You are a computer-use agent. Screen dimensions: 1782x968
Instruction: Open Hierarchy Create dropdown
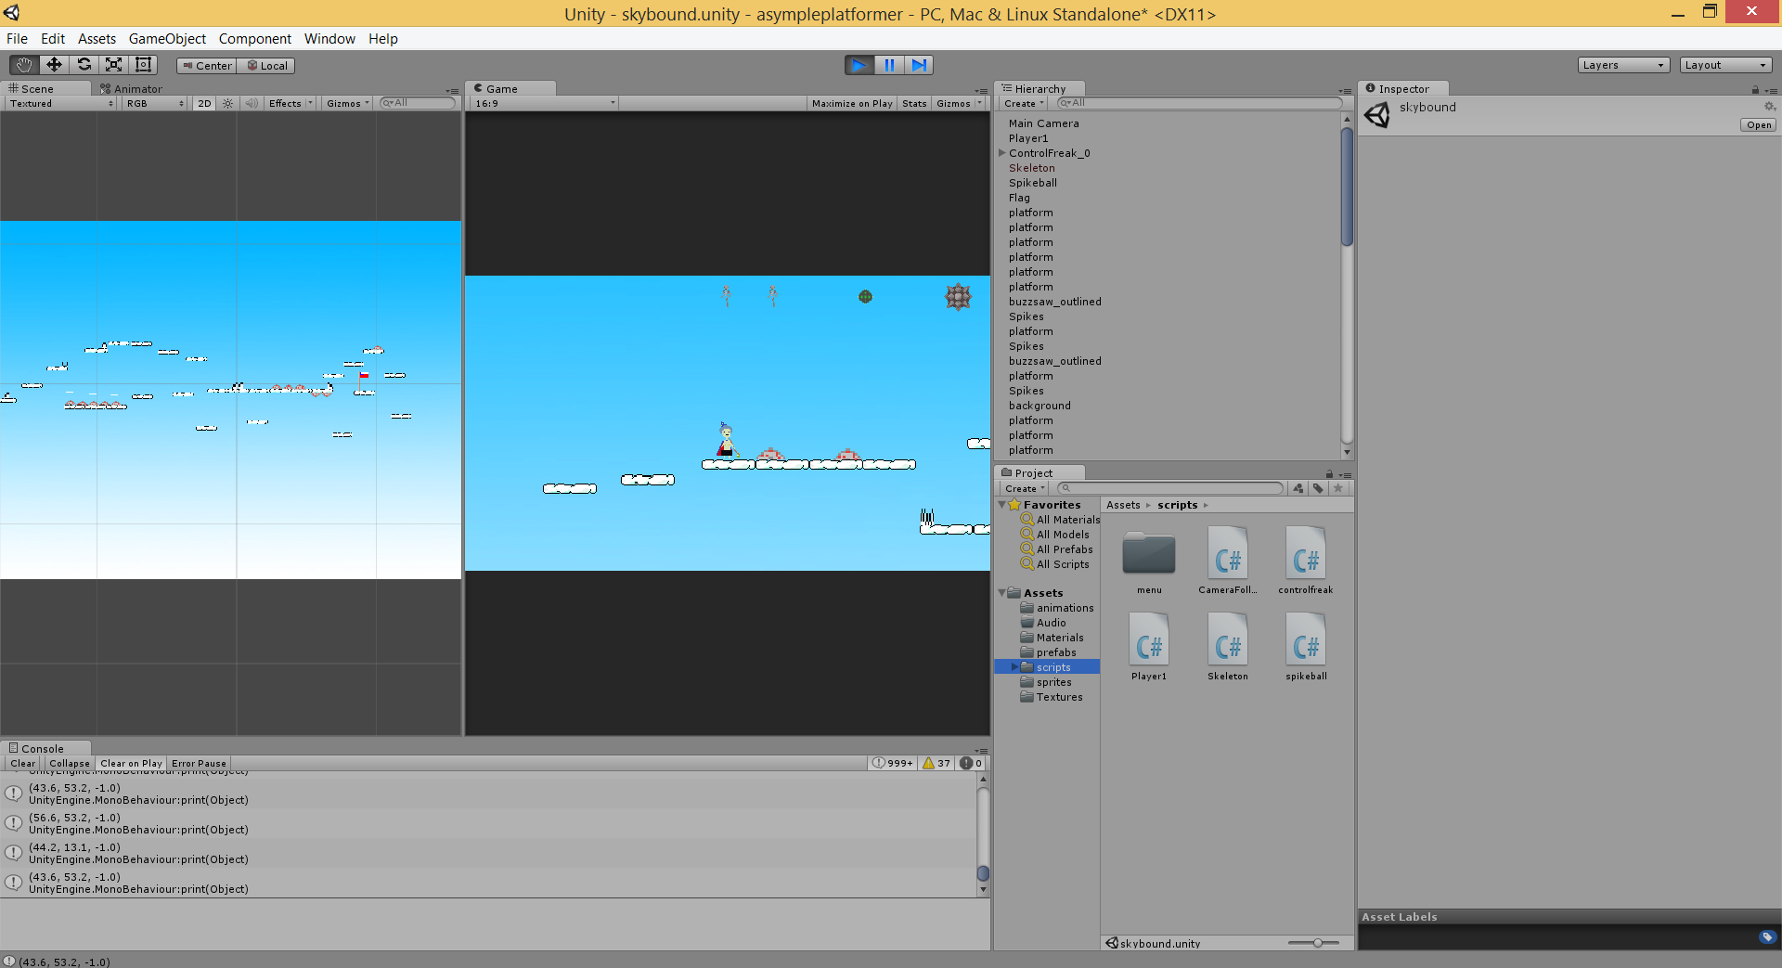[1024, 104]
